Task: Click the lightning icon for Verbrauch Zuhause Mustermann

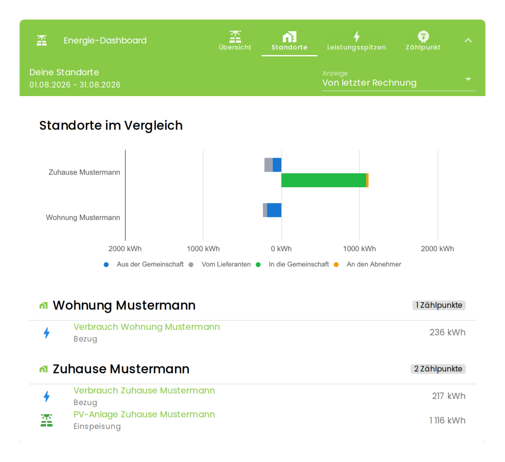Action: click(47, 396)
